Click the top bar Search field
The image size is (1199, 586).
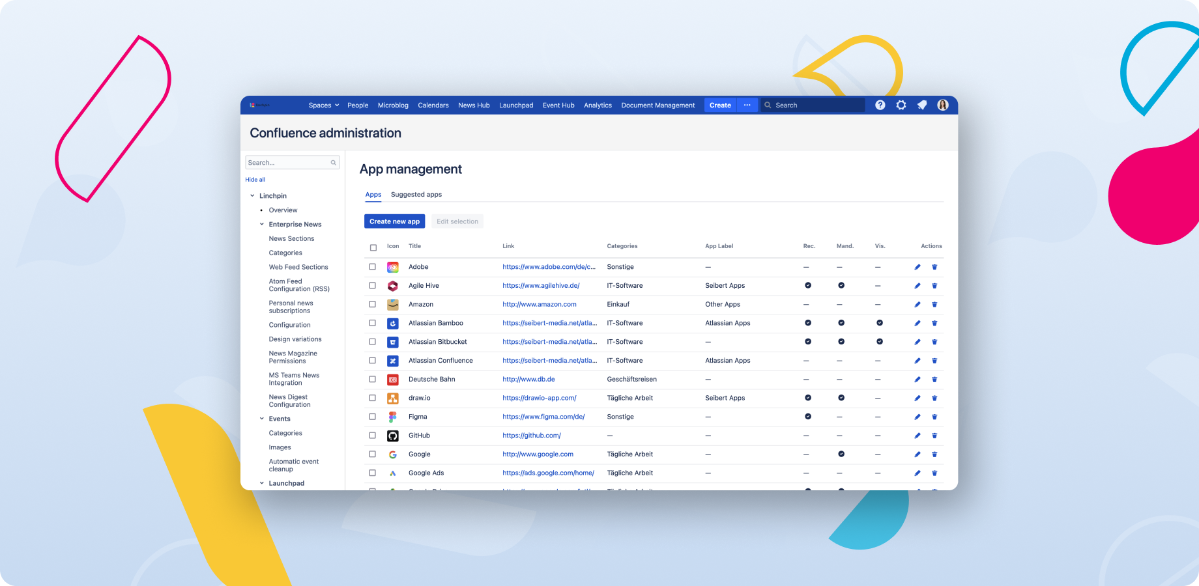(813, 105)
